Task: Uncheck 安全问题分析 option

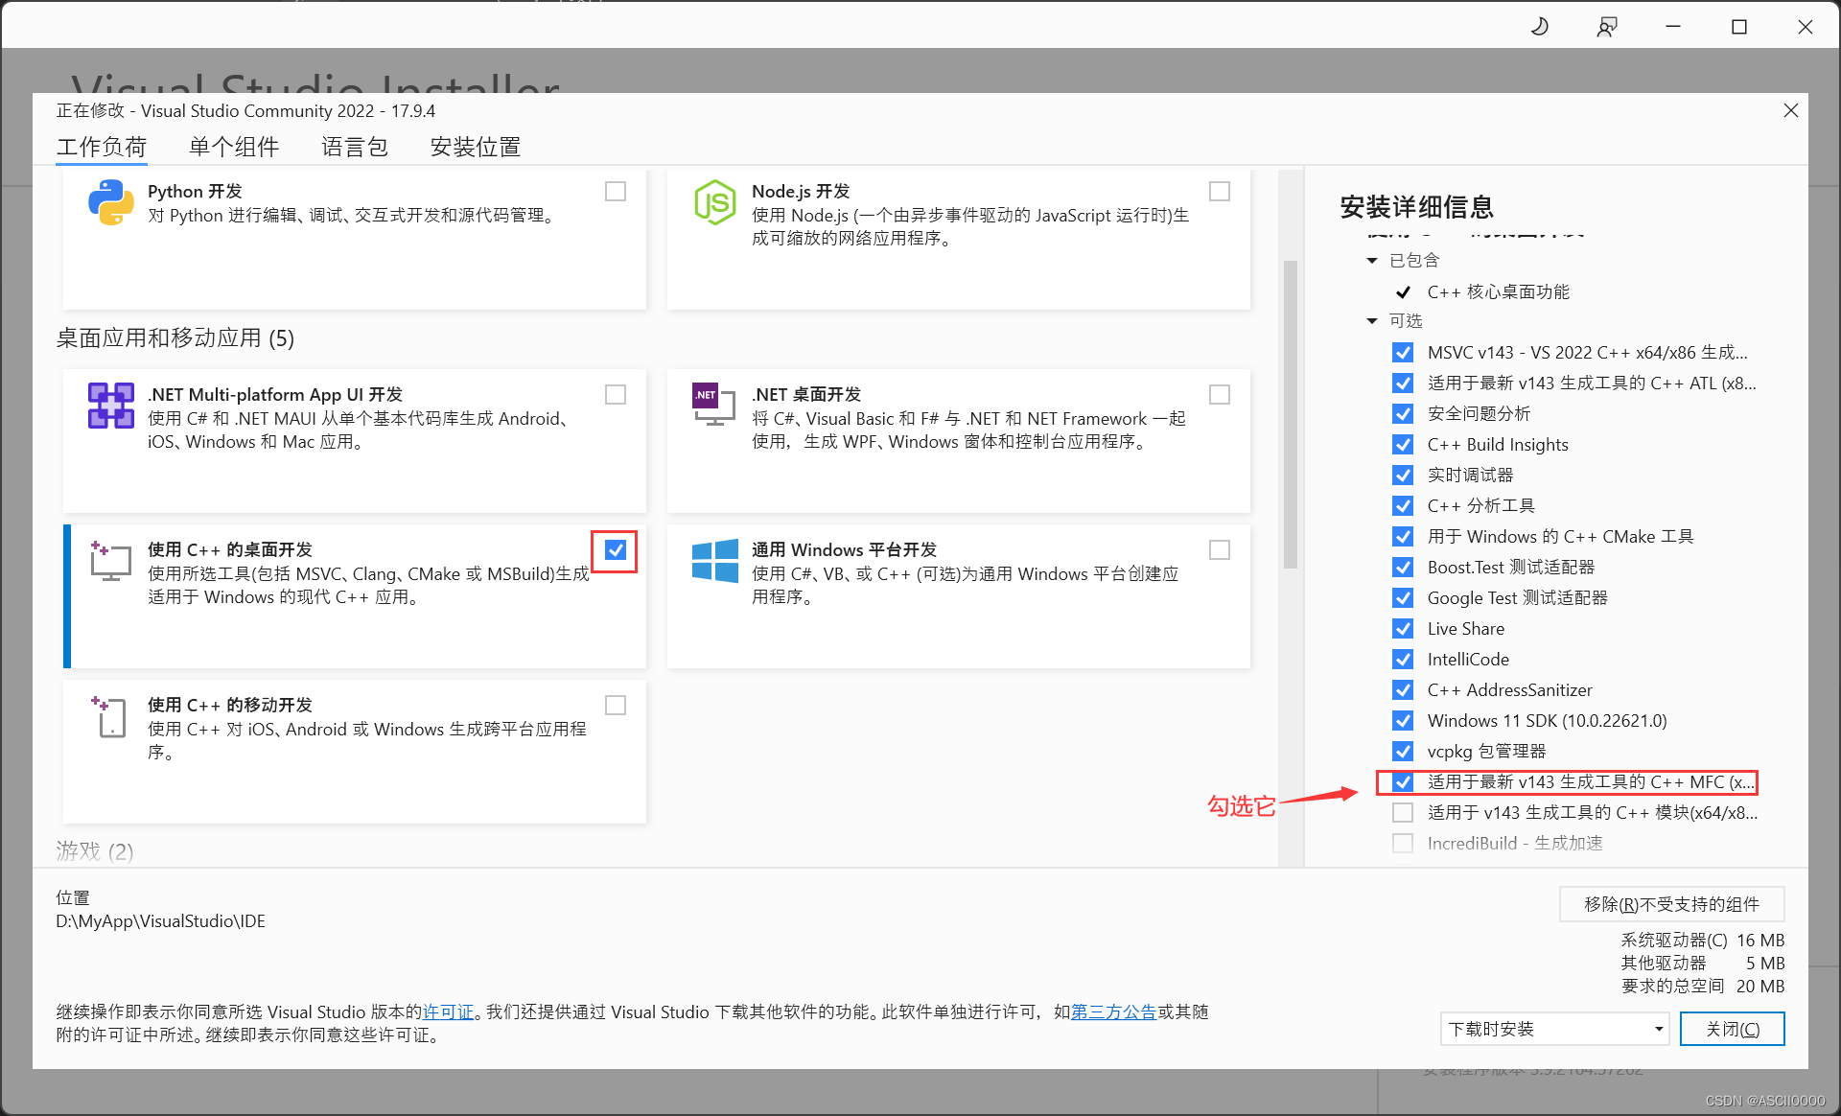Action: 1403,414
